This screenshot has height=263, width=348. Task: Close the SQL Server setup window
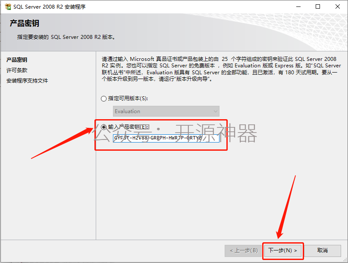(x=338, y=6)
